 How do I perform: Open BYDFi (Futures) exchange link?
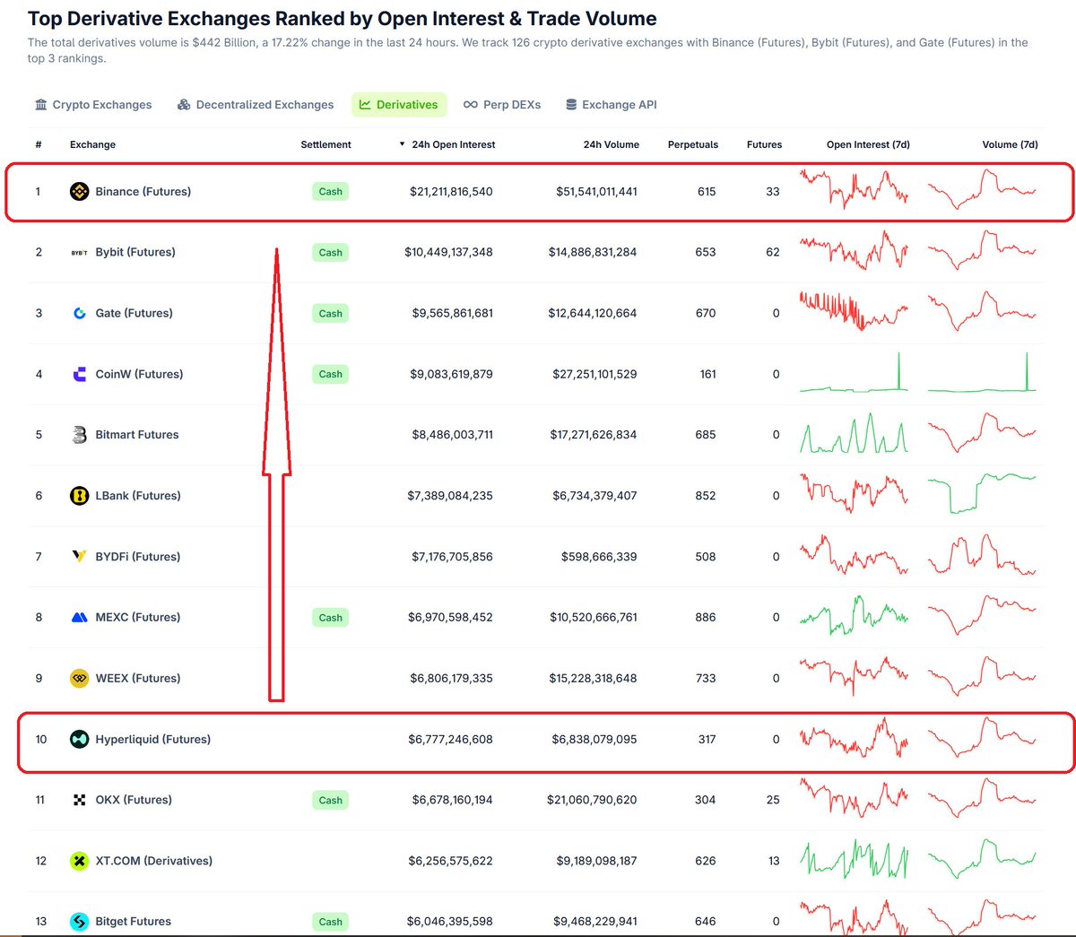(x=138, y=557)
